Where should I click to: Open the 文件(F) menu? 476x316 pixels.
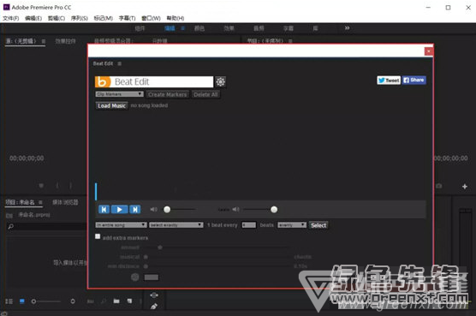[x=11, y=18]
